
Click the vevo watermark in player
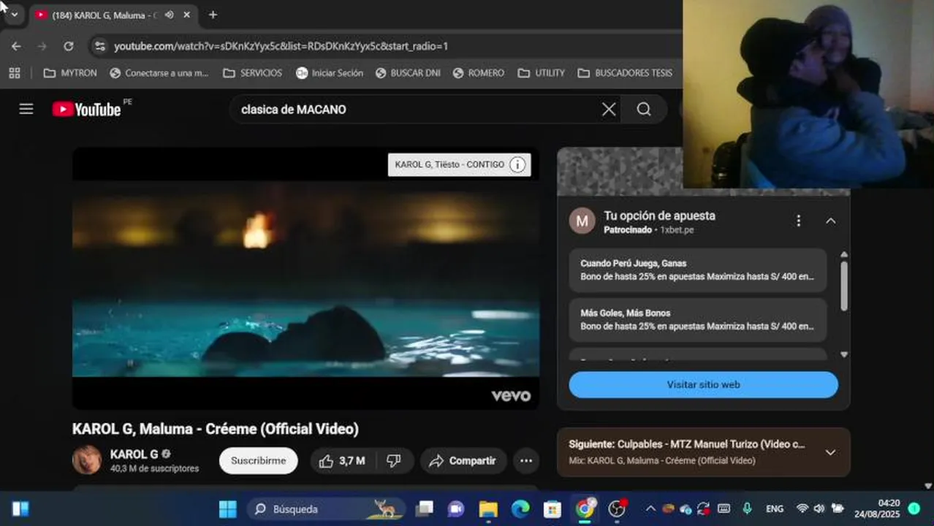pos(511,395)
